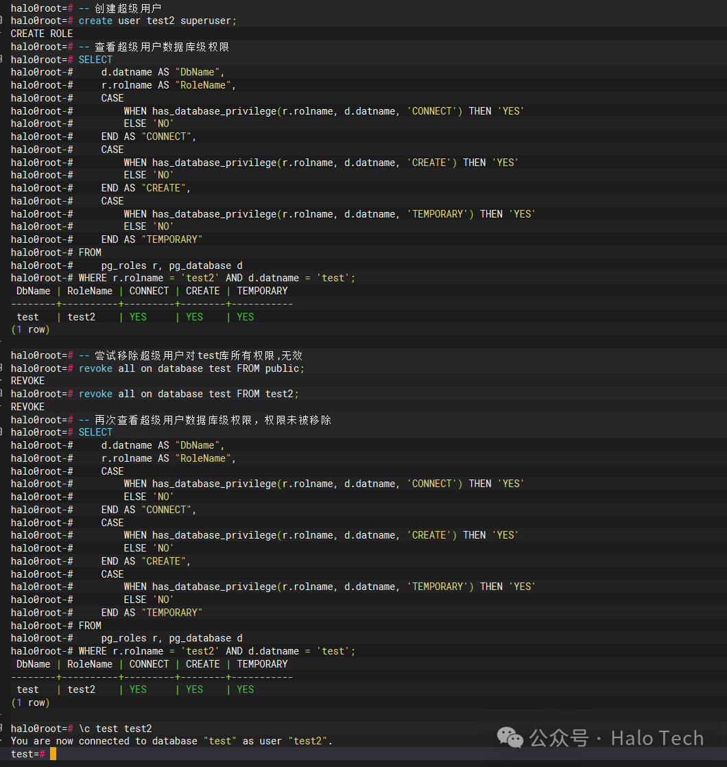
Task: Click the SELECT keyword after the 再次查看 comment
Action: pos(95,432)
